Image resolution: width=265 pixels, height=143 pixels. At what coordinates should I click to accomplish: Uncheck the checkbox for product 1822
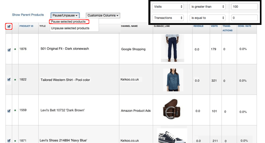[x=9, y=79]
